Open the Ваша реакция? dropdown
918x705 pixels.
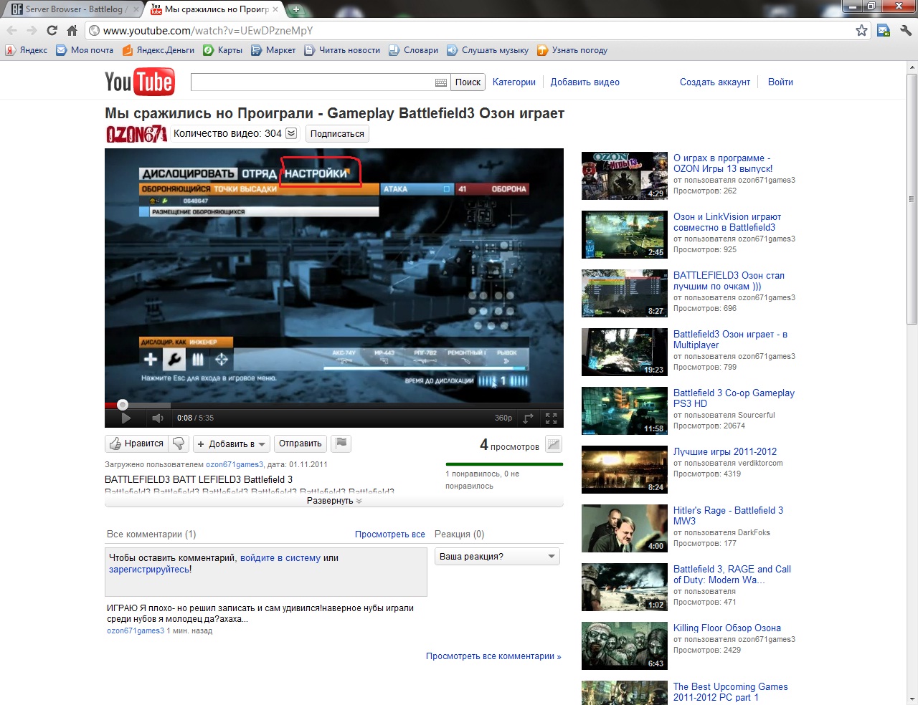pos(498,557)
